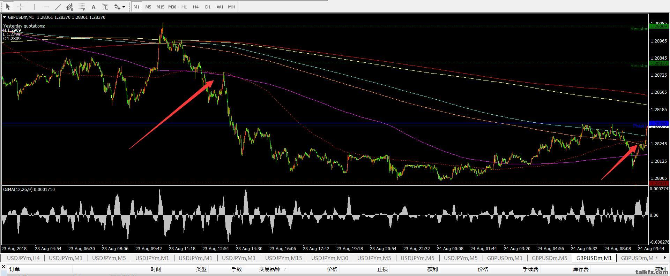This screenshot has height=276, width=670.
Task: Close the terminal panel with X
Action: point(3,266)
